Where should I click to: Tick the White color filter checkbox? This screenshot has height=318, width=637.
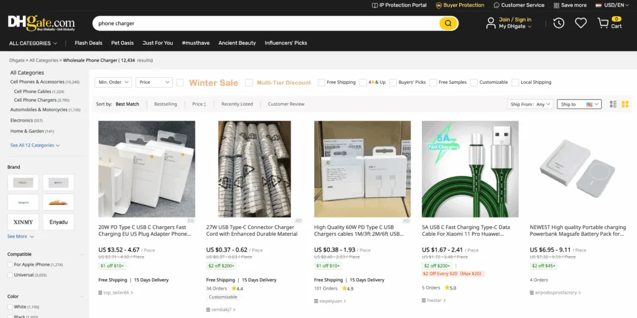[10, 307]
